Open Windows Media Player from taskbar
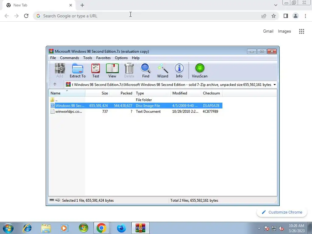Image resolution: width=312 pixels, height=234 pixels. pos(64,228)
